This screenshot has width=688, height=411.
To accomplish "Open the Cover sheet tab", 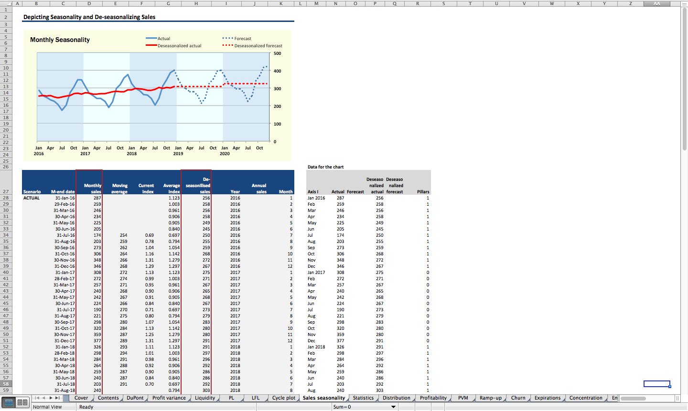I will [x=81, y=398].
